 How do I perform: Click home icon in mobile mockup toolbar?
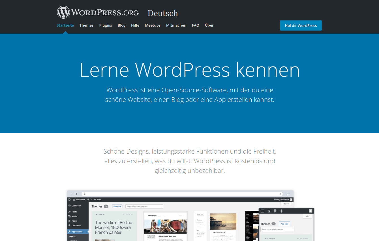click(269, 211)
